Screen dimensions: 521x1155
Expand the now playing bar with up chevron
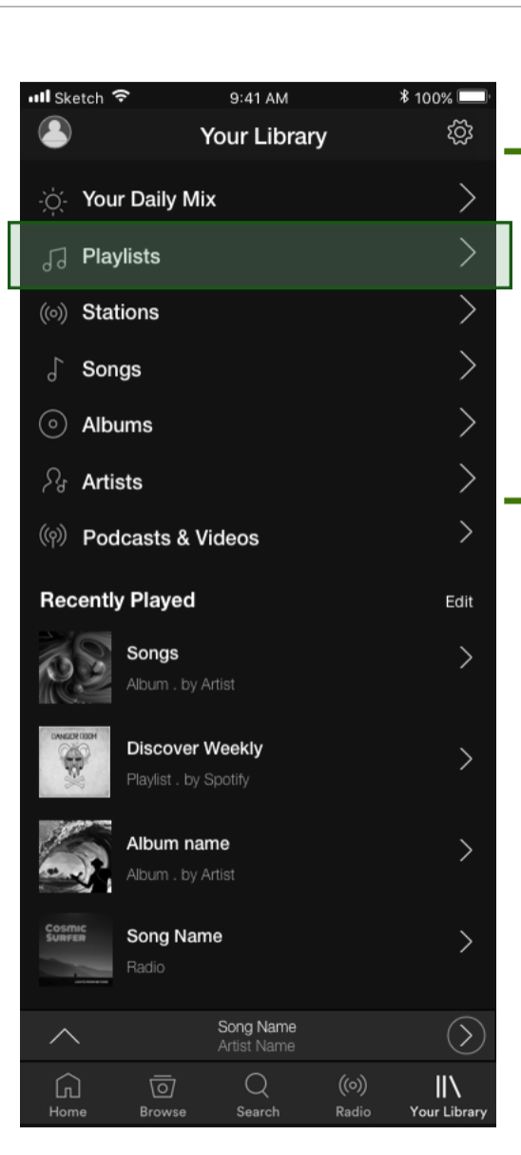[x=64, y=1036]
